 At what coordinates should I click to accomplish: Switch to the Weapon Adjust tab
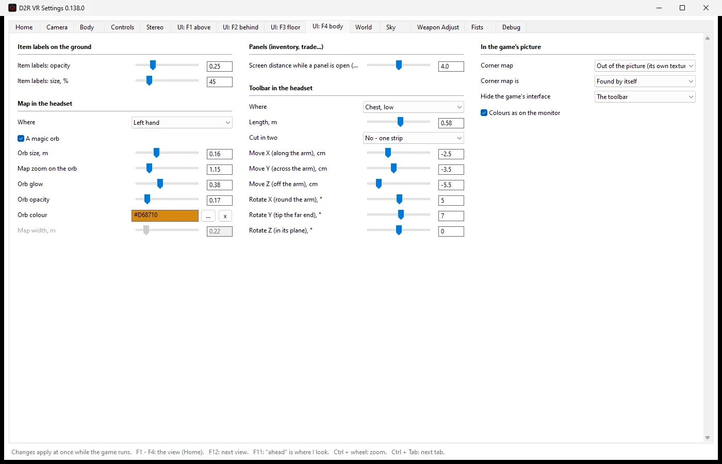click(x=438, y=27)
